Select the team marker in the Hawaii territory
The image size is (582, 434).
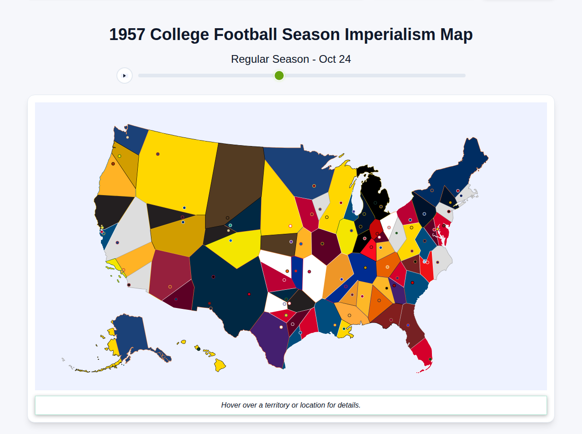point(199,349)
